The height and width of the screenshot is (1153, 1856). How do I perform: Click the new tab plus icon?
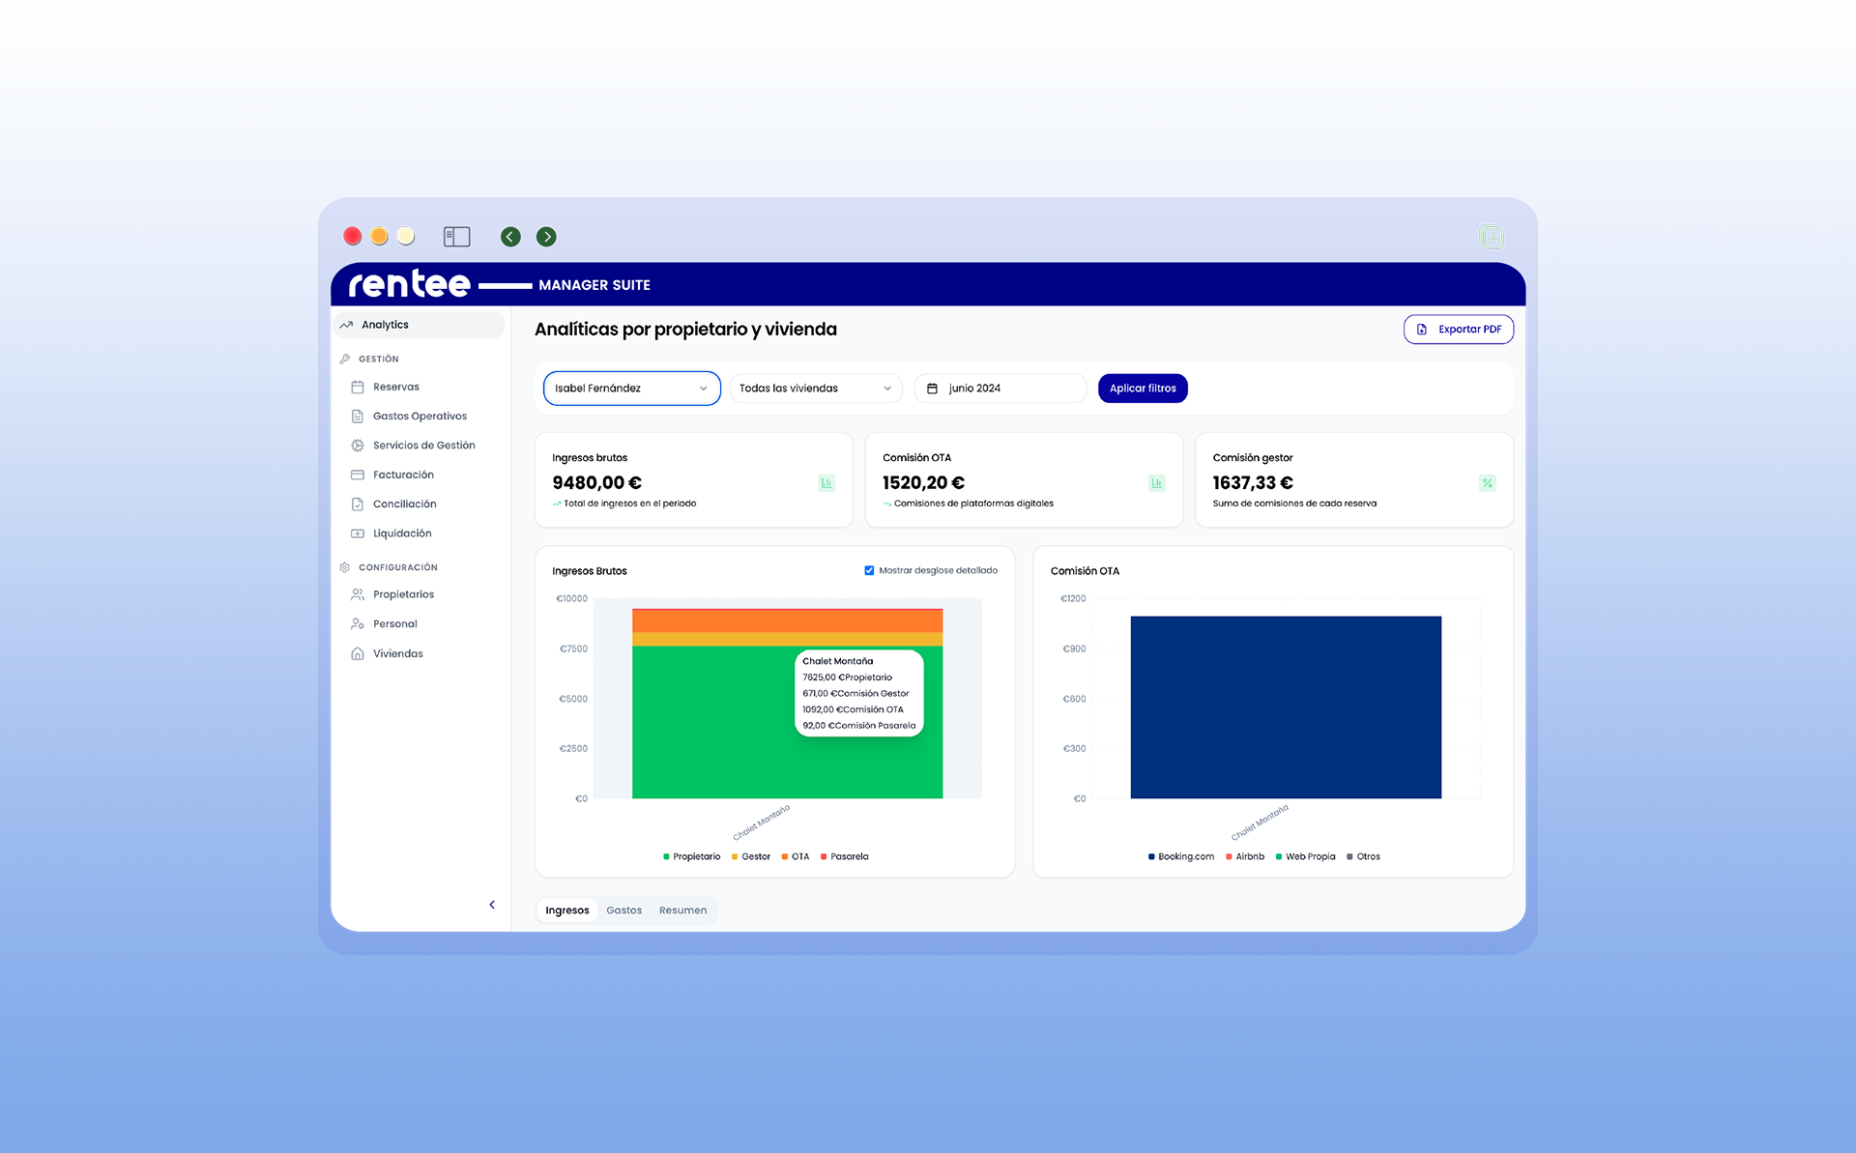1492,237
